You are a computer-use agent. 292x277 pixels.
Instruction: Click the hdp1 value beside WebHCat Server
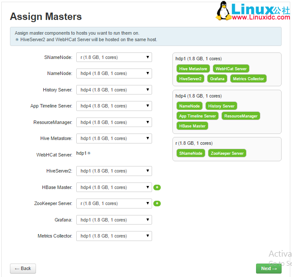tap(81, 153)
